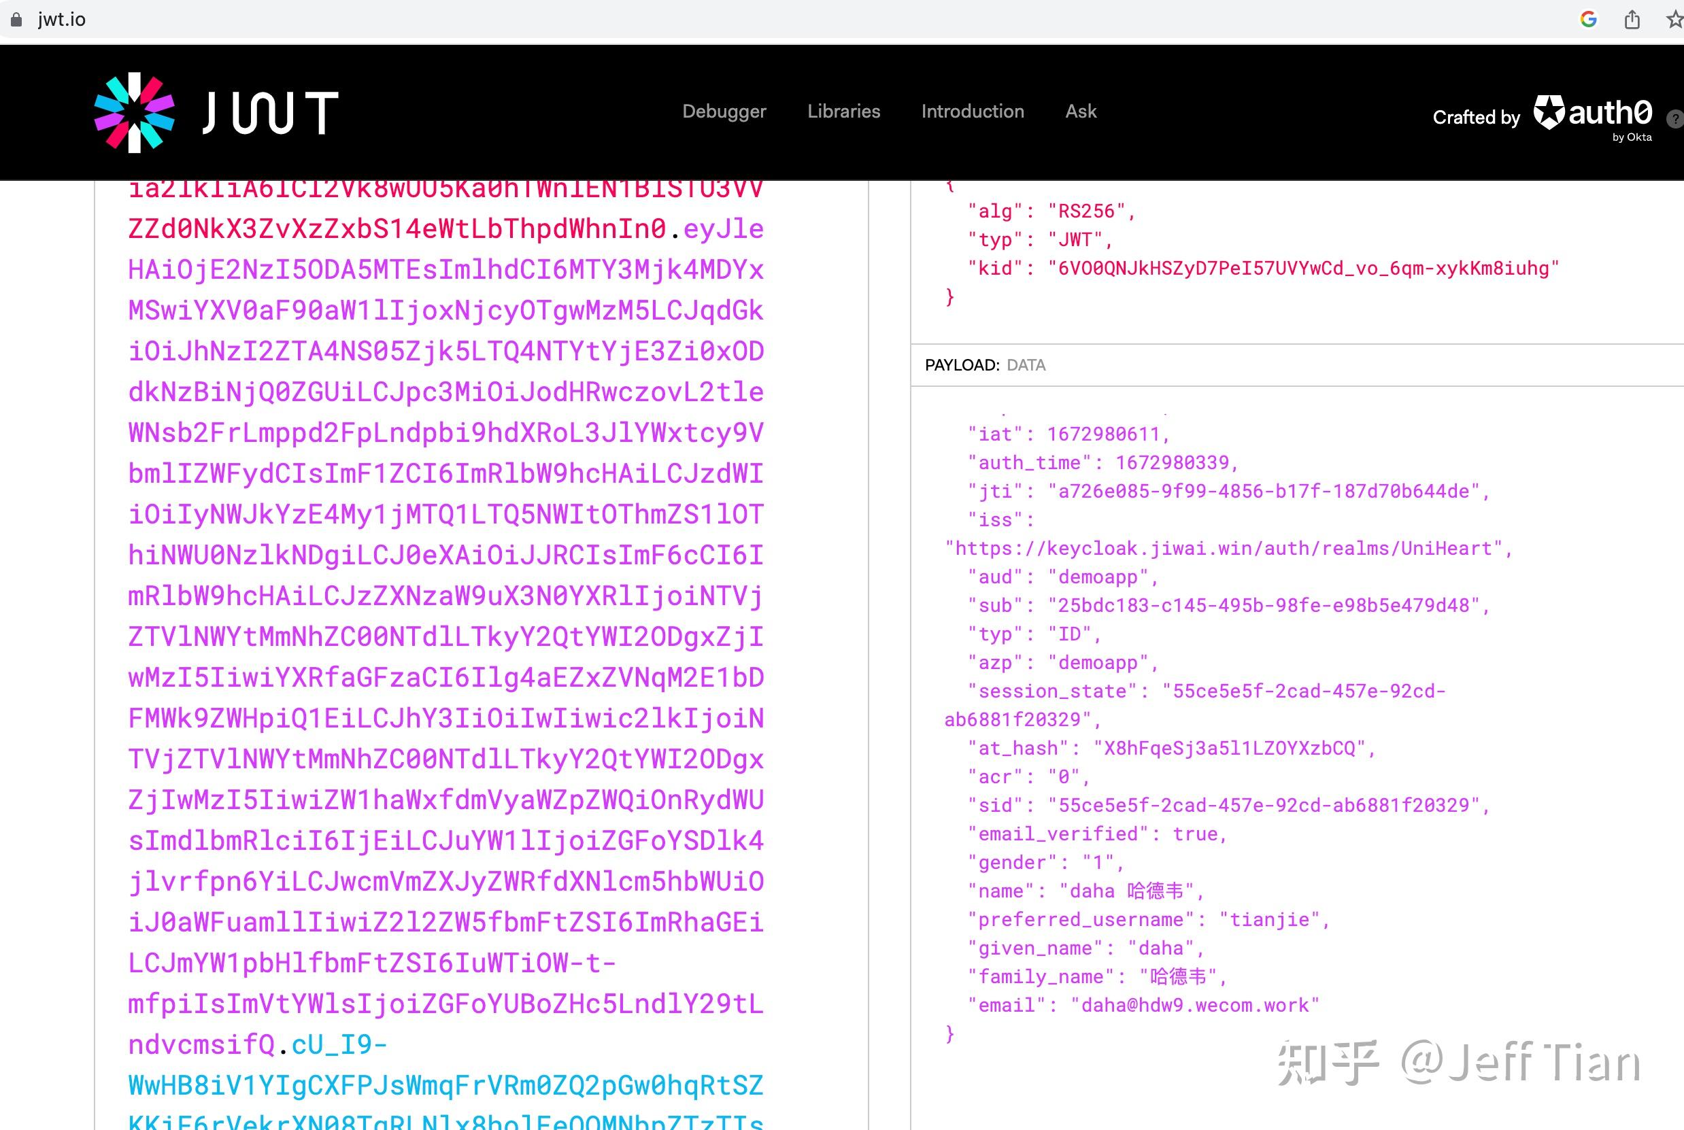The width and height of the screenshot is (1684, 1130).
Task: Click the Crafted by auth0 attribution
Action: coord(1476,118)
